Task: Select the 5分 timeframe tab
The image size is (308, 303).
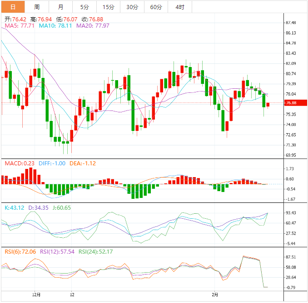Action: [84, 7]
